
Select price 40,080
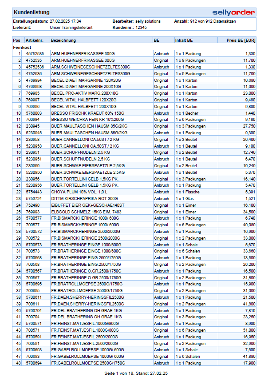[x=249, y=225]
